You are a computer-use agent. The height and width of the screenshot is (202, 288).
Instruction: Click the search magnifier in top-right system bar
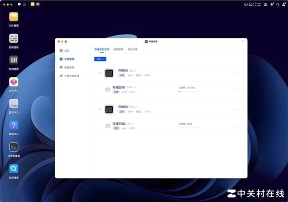click(x=278, y=4)
